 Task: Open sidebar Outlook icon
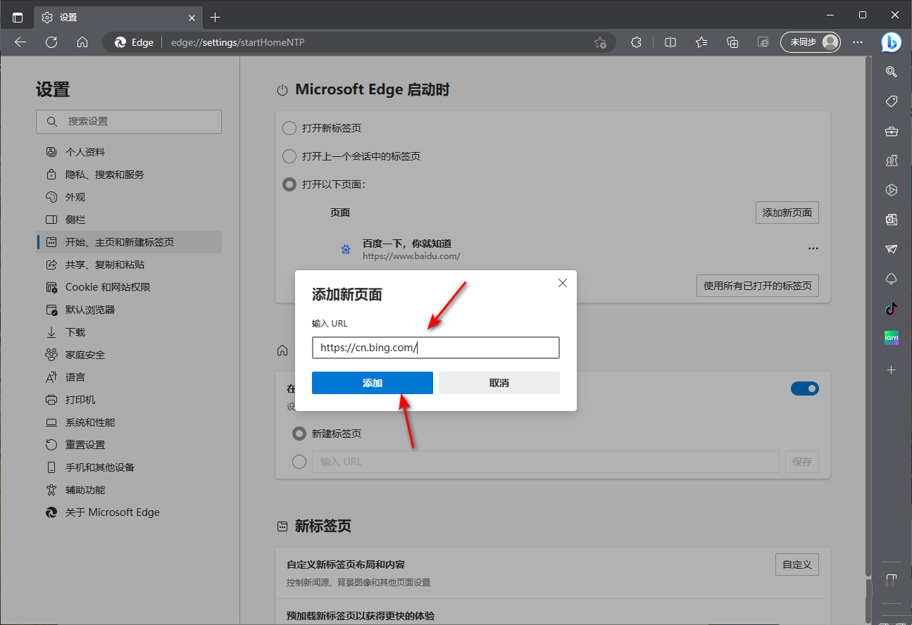point(892,220)
